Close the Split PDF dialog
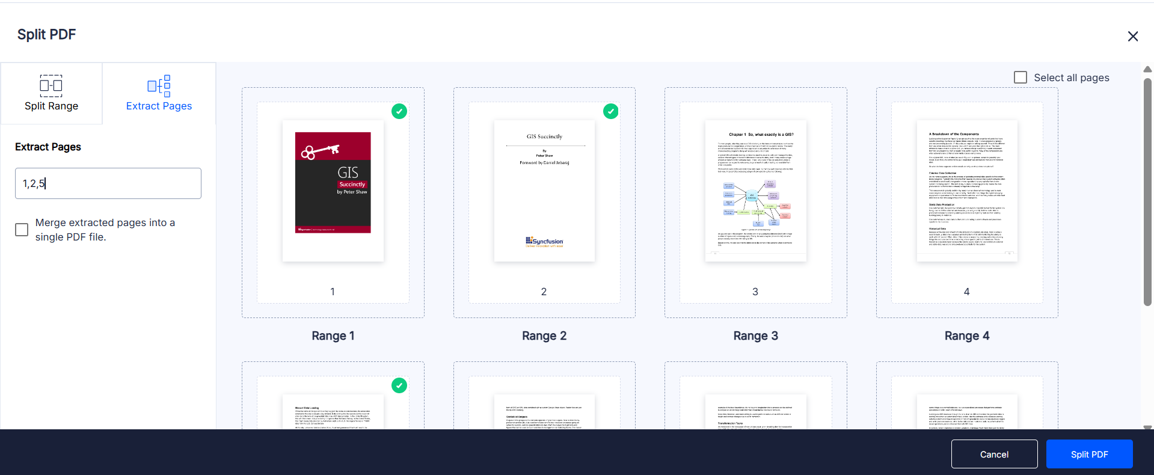 coord(1133,36)
